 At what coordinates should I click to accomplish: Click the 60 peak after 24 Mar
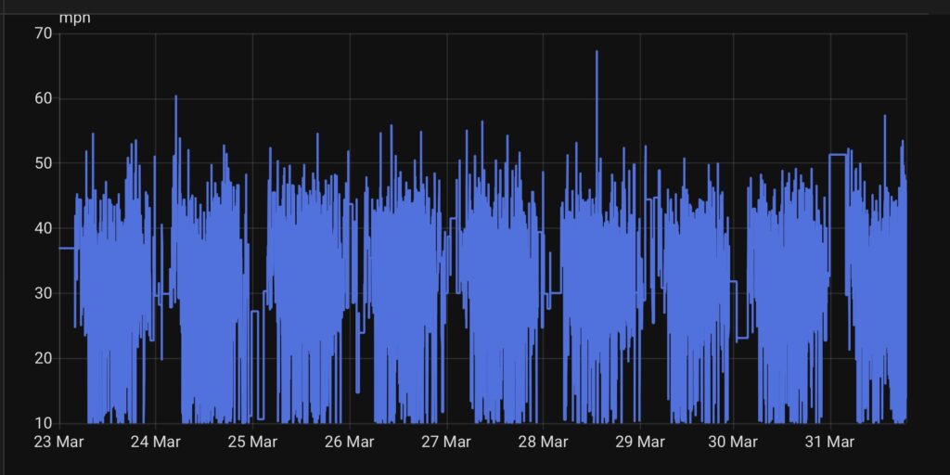[x=175, y=97]
